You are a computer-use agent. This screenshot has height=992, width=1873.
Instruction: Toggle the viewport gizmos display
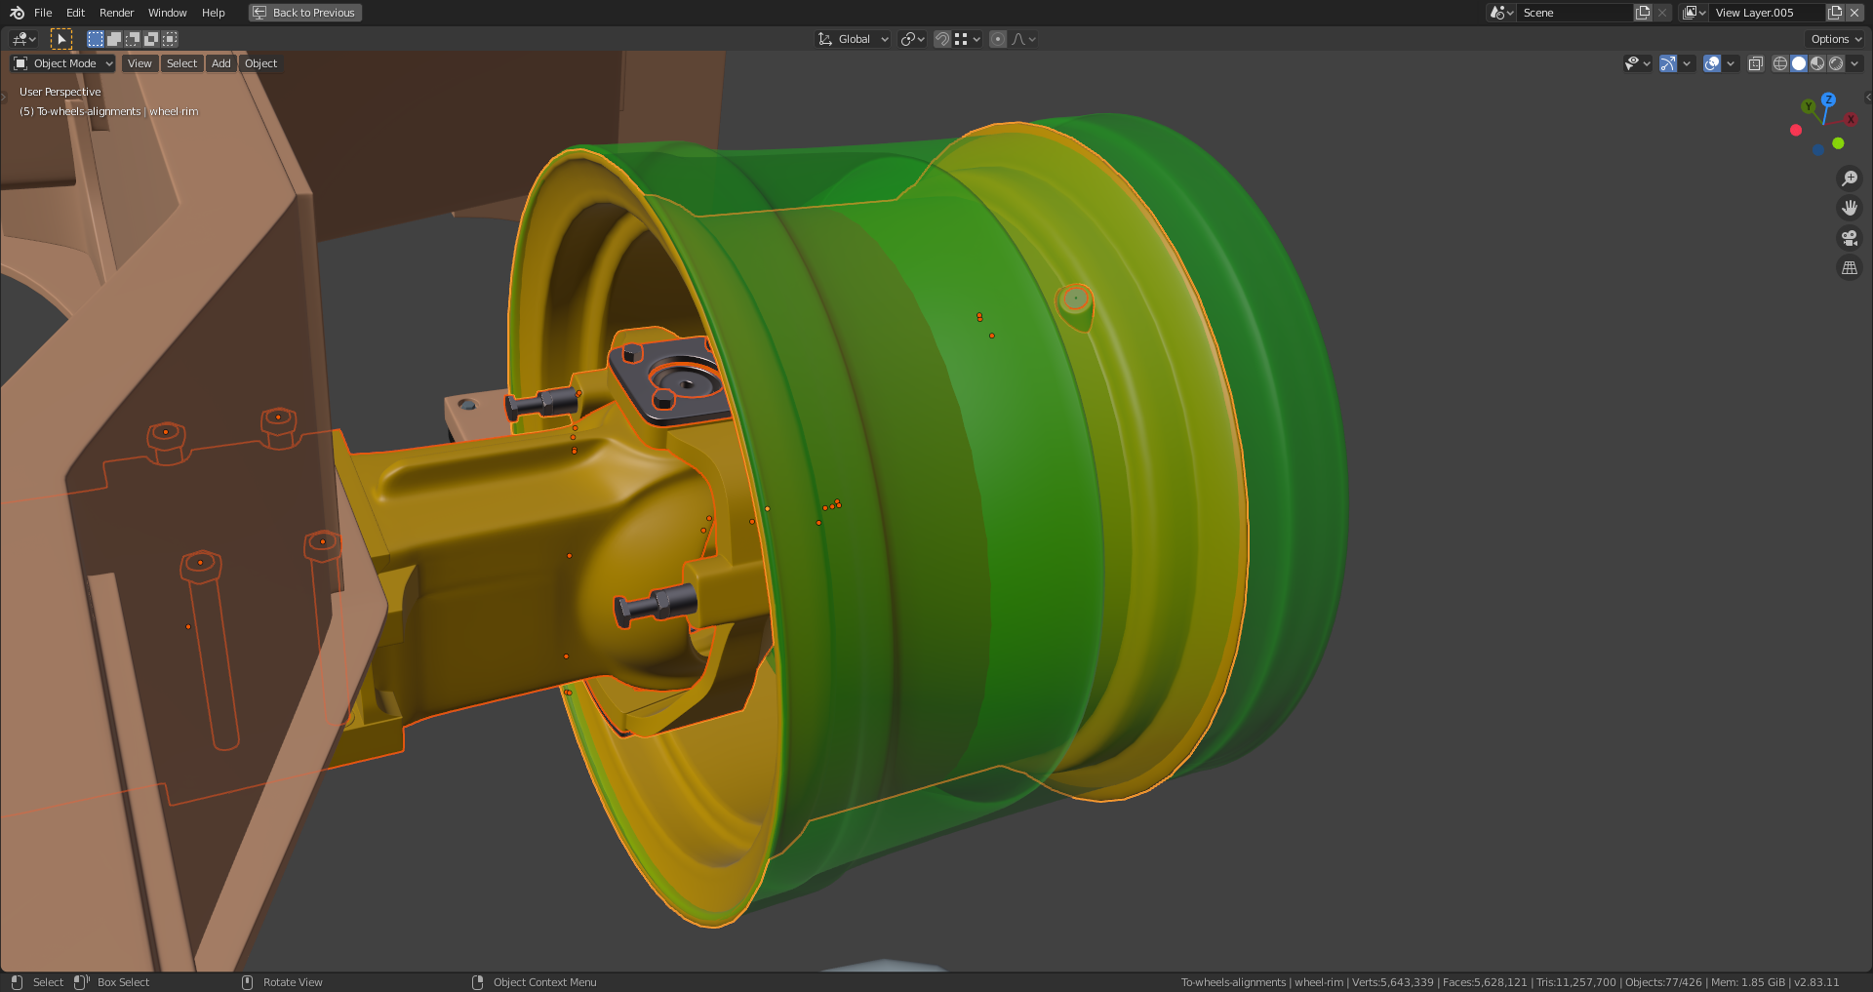pos(1668,63)
